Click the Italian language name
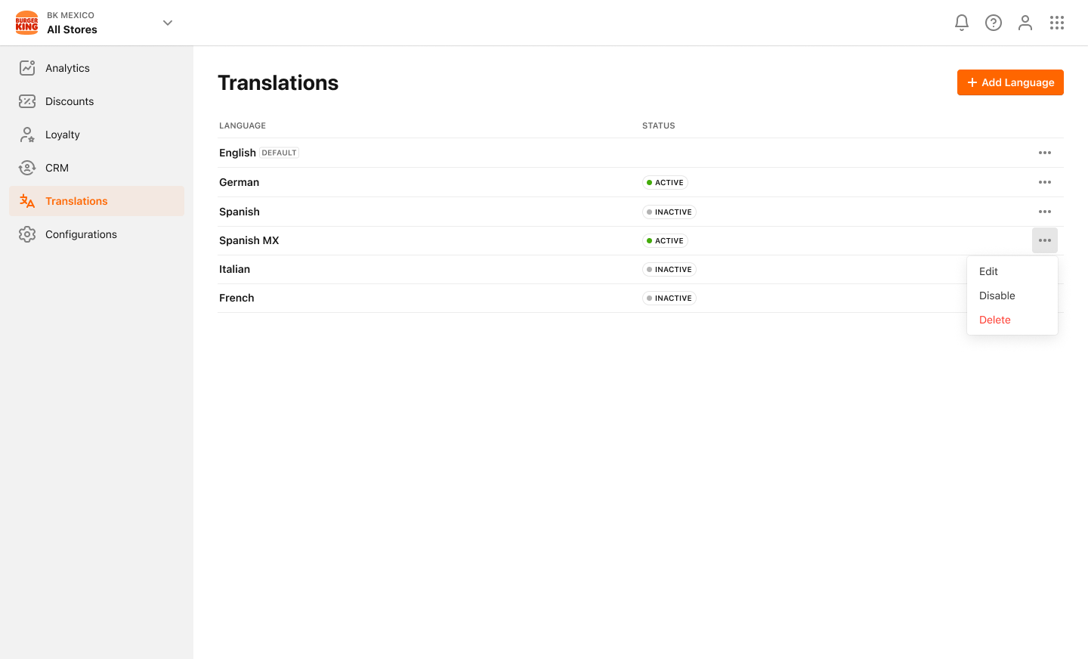The width and height of the screenshot is (1088, 659). 234,269
